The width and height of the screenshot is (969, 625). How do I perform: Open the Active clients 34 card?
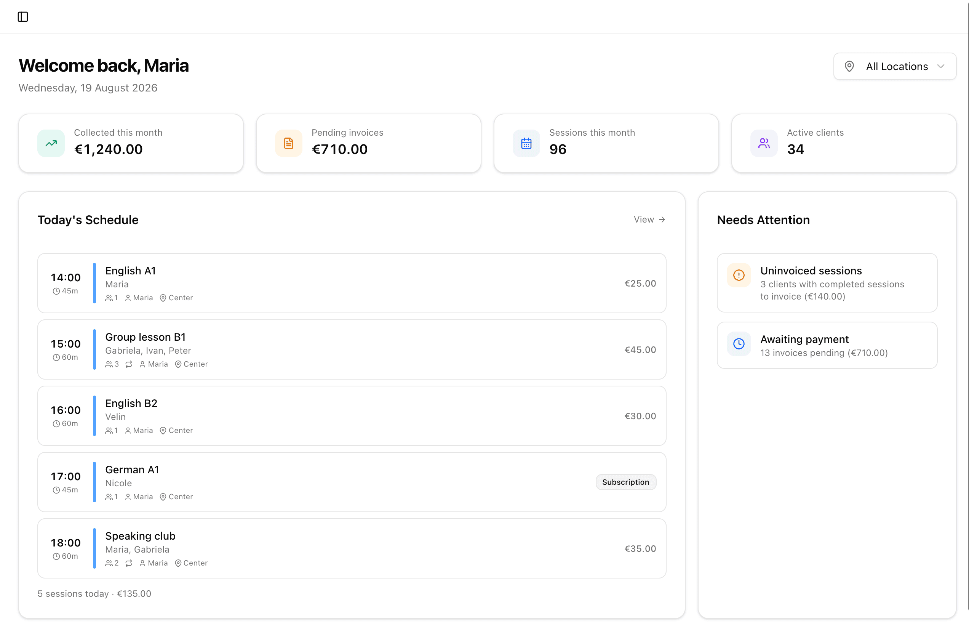click(x=844, y=143)
